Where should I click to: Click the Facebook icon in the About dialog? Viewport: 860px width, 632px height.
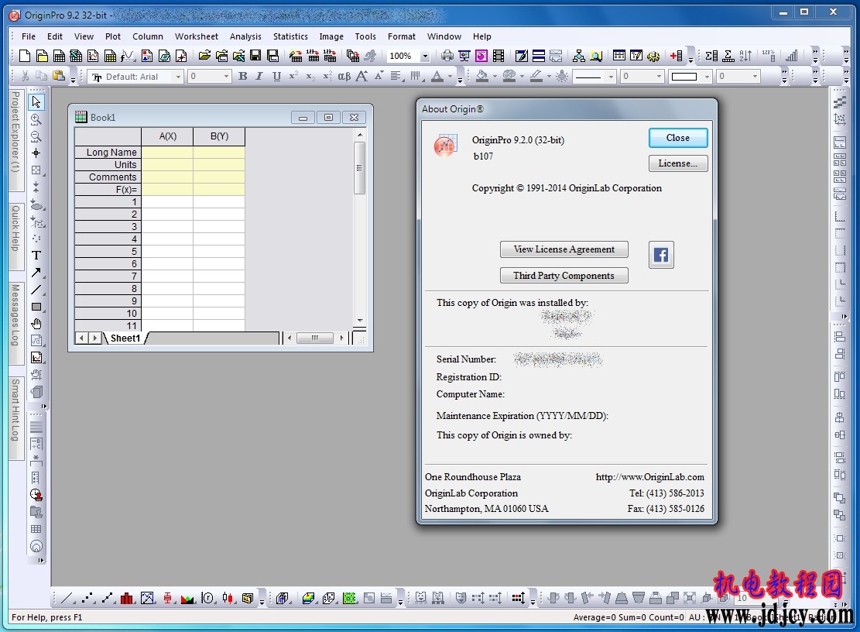tap(661, 255)
